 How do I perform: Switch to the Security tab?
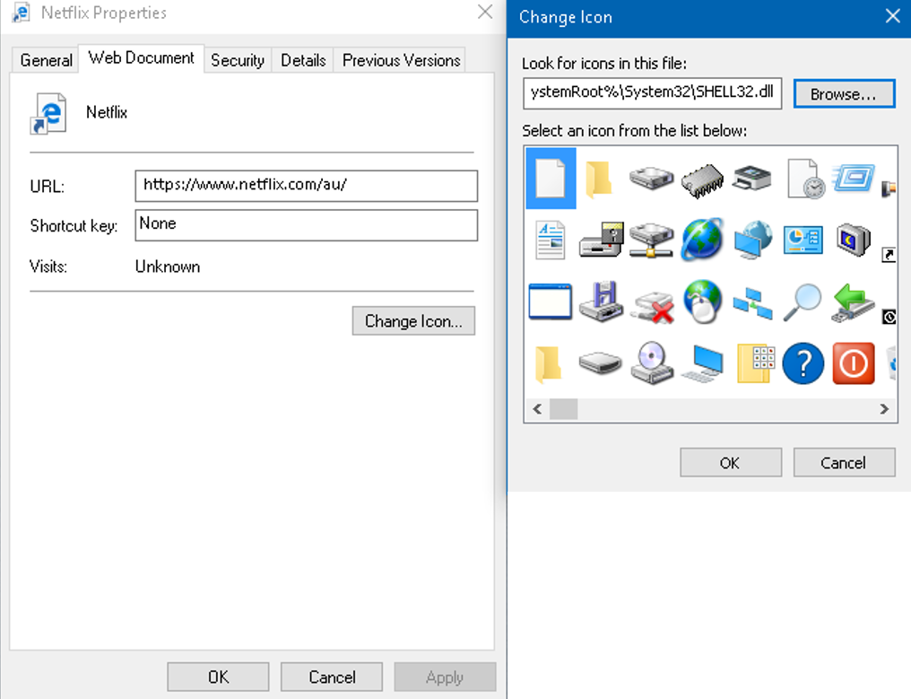pos(237,60)
